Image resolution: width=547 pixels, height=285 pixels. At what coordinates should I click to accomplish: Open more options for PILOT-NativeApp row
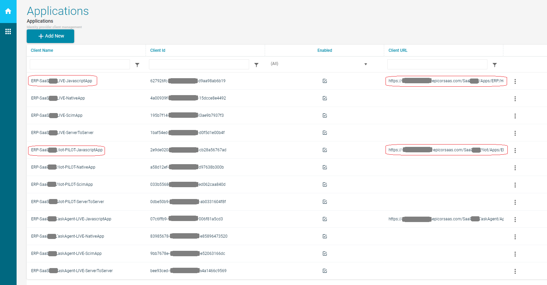tap(515, 168)
